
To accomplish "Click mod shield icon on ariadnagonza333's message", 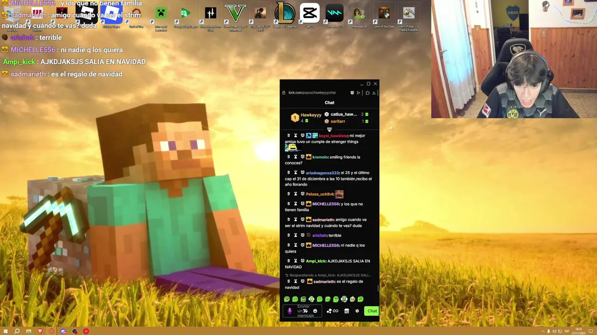I will (x=302, y=173).
